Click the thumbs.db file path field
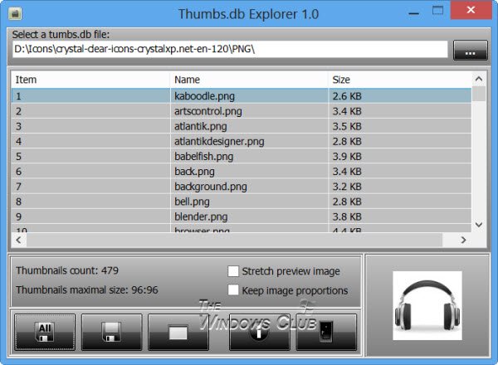Screen dimensions: 498x365 [229, 50]
